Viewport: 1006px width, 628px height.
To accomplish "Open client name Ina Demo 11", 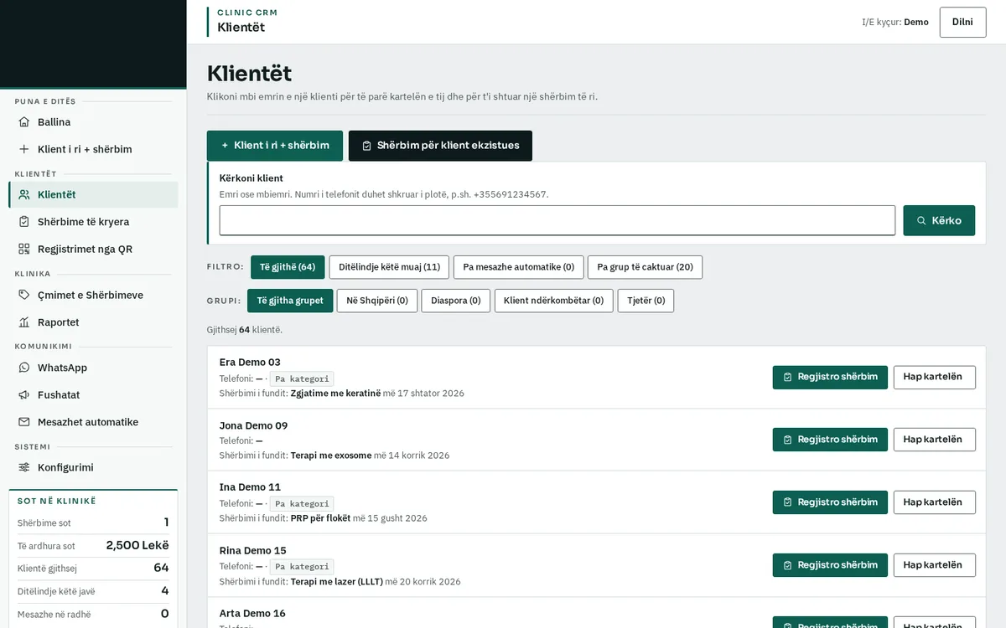I will click(x=250, y=487).
